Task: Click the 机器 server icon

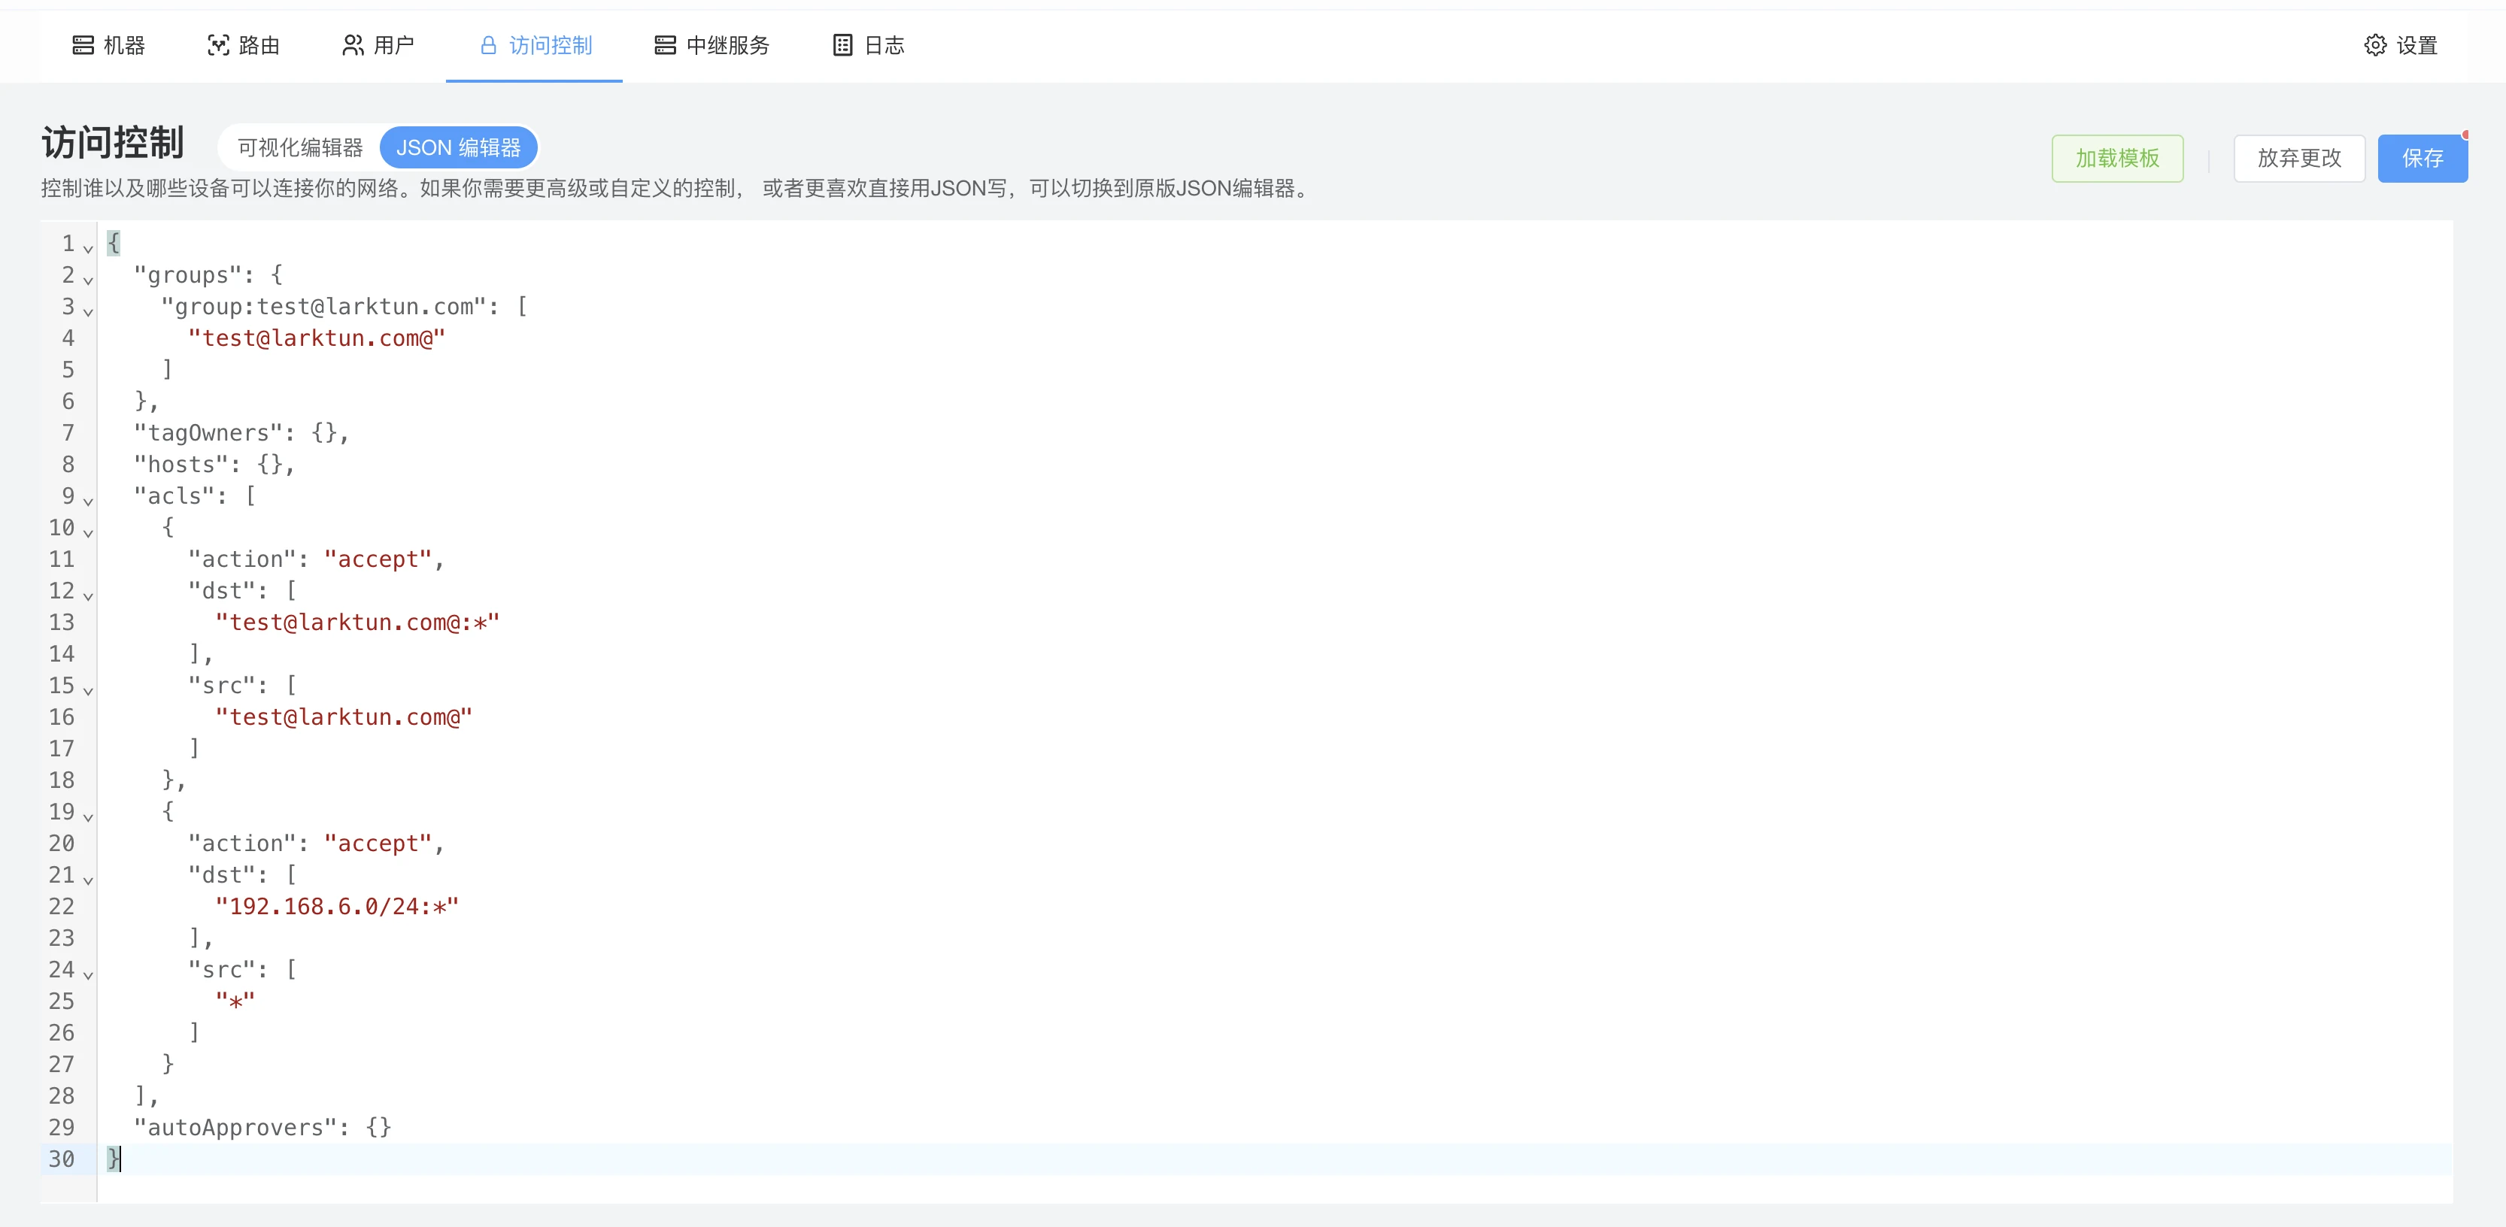Action: click(83, 44)
